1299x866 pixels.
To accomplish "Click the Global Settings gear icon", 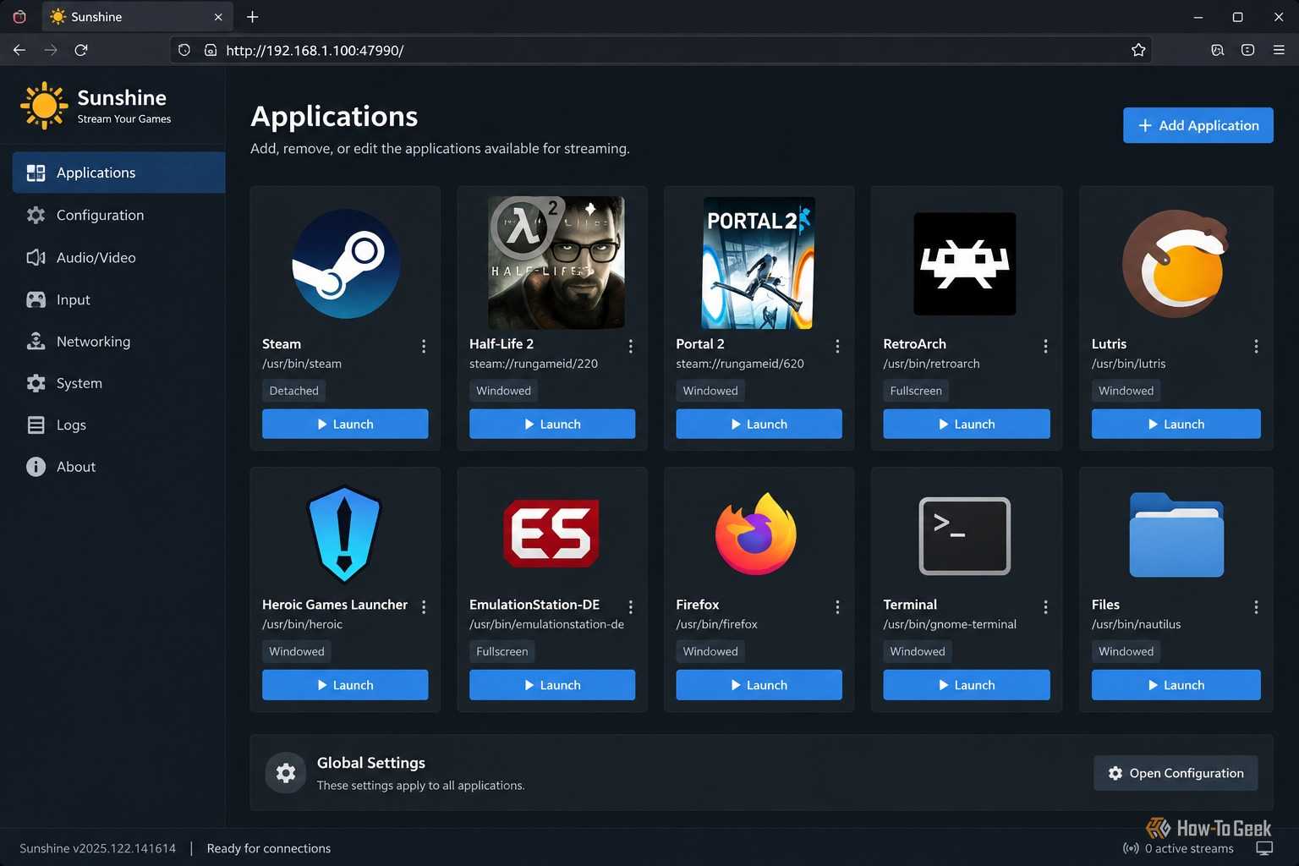I will coord(286,773).
